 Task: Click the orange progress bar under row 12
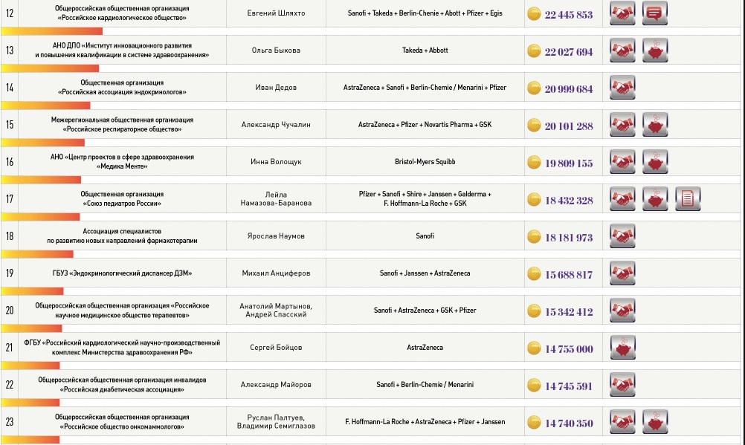52,30
